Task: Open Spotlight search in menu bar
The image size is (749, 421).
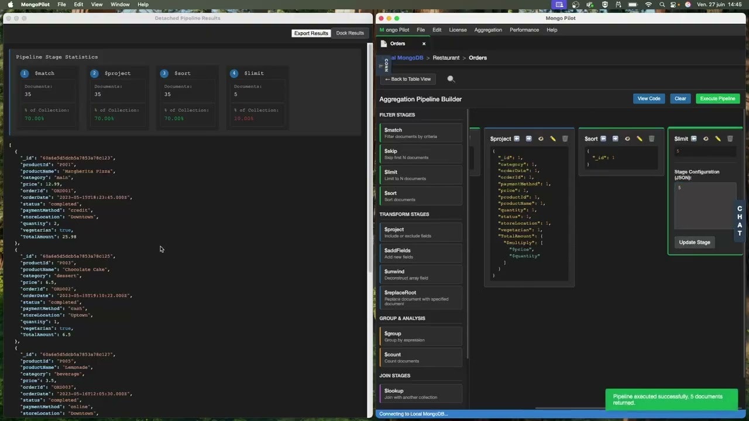Action: 662,5
